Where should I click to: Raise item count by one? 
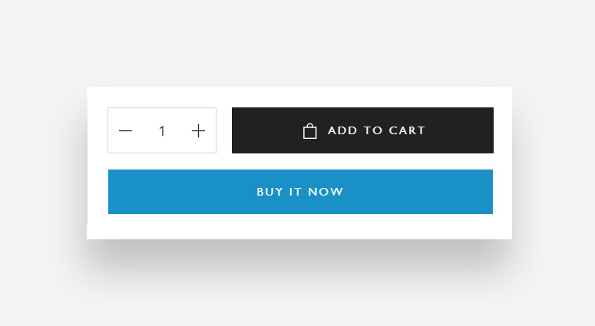[x=198, y=131]
